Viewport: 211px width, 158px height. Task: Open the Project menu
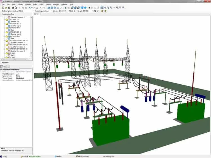pos(48,4)
